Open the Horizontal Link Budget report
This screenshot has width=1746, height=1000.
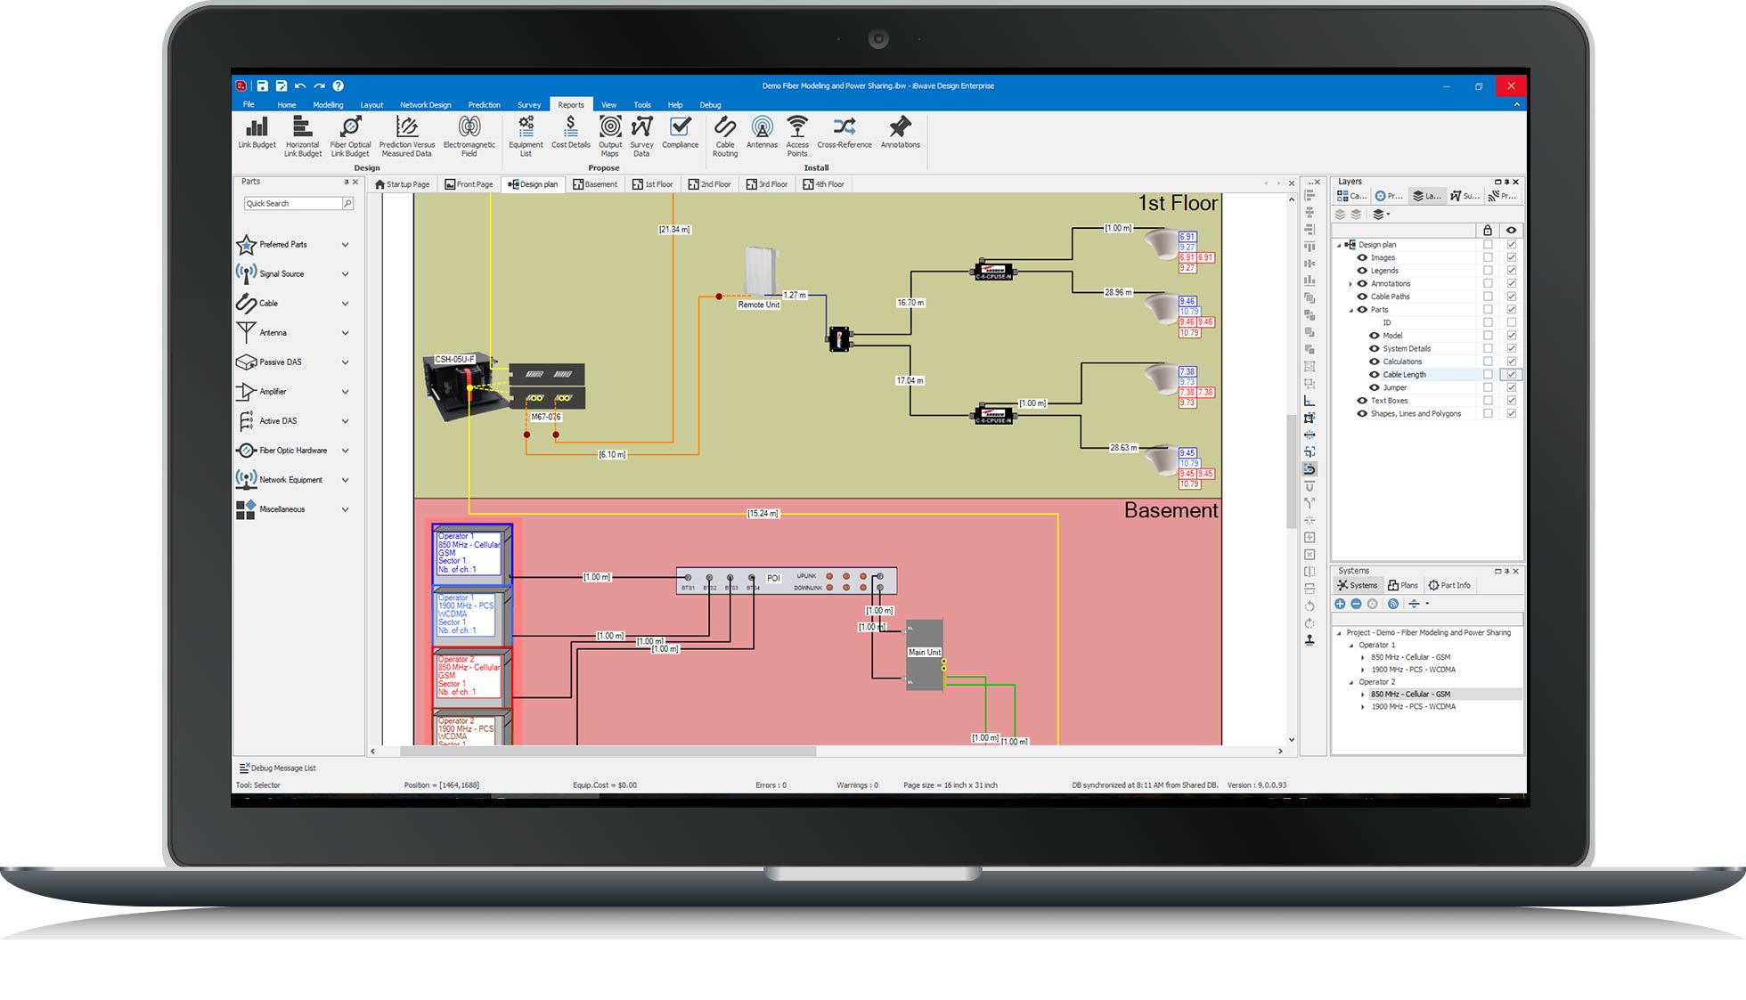coord(302,136)
